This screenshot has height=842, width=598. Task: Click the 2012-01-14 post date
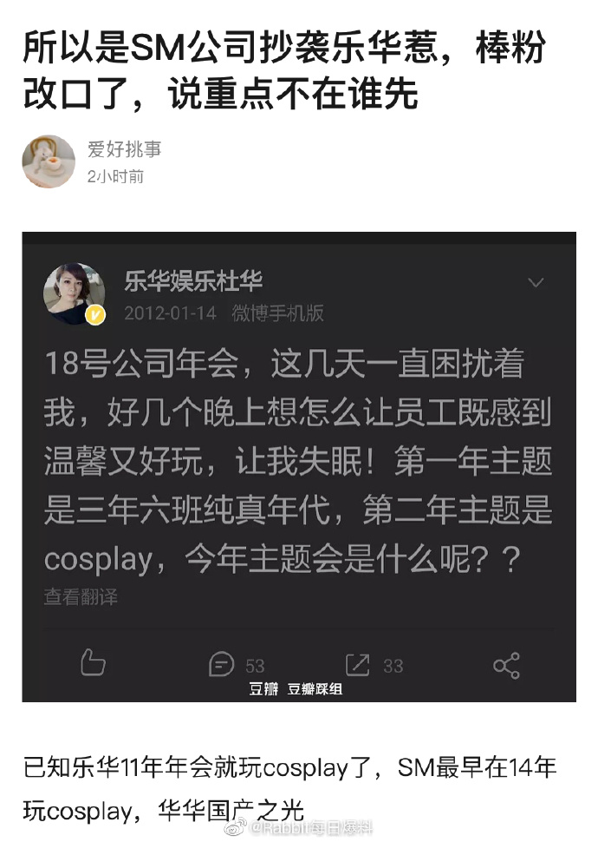pyautogui.click(x=170, y=313)
